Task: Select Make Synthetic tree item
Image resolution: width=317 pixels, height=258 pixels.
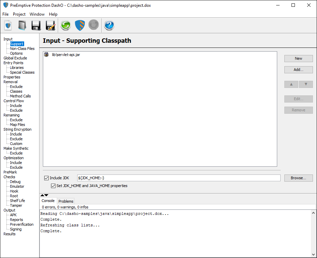Action: (16, 148)
